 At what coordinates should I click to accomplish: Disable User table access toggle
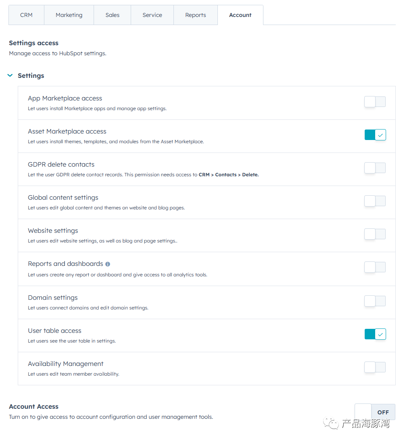pos(375,334)
